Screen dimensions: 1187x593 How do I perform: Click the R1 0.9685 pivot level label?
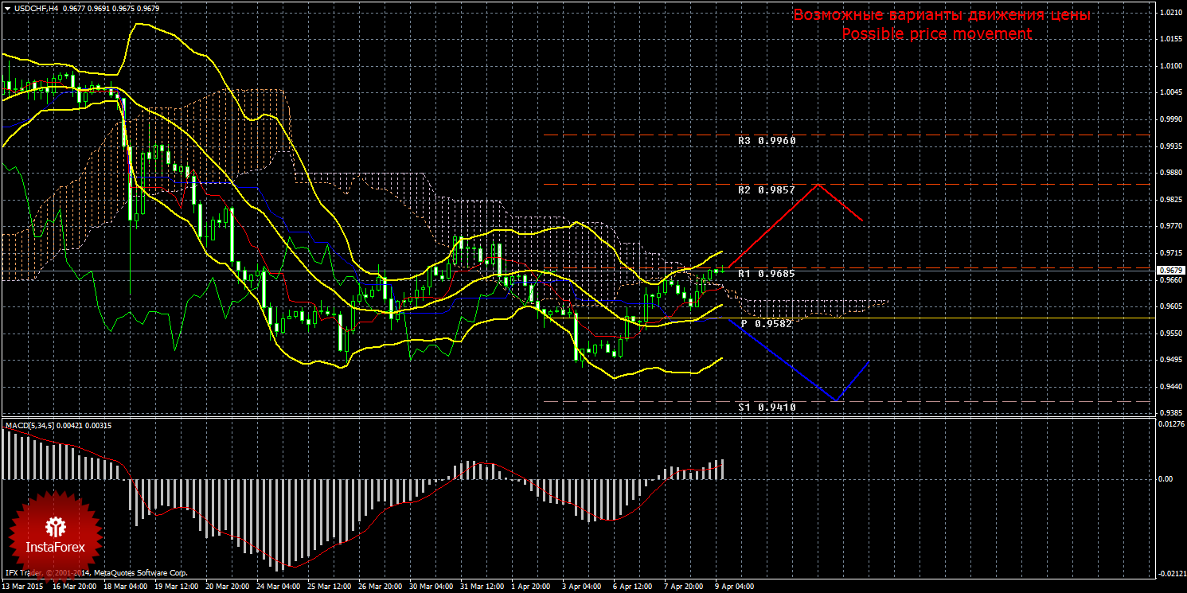click(767, 274)
